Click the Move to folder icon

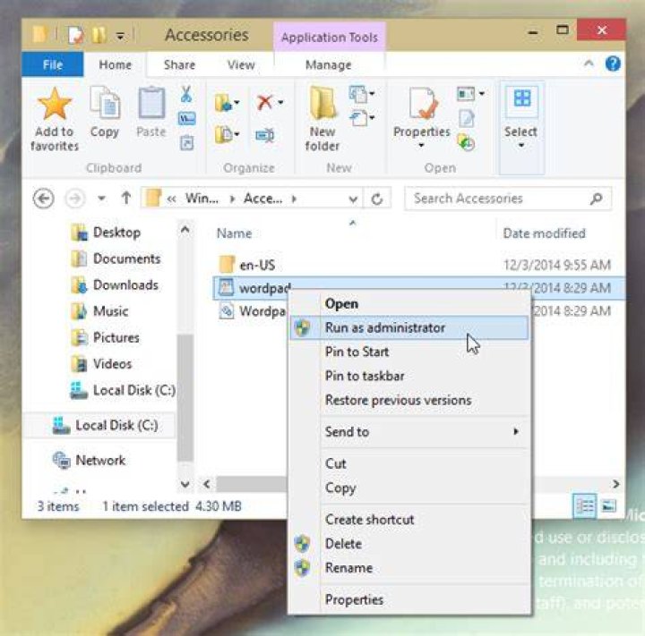coord(223,102)
